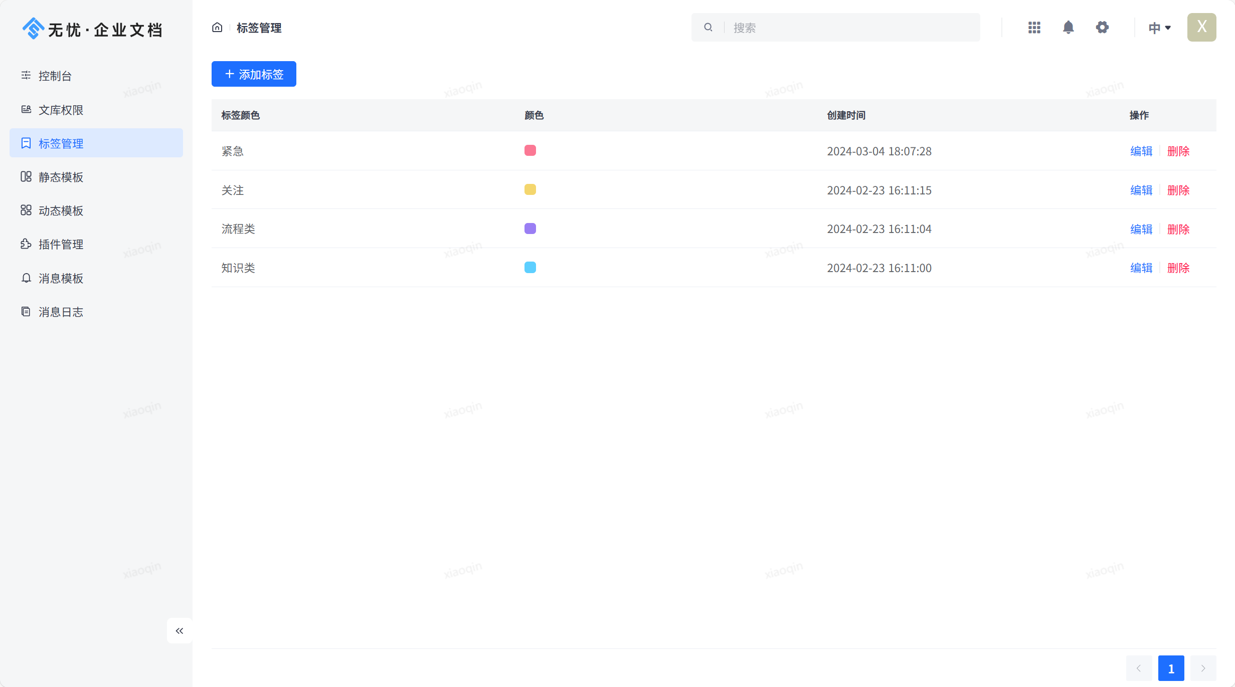The width and height of the screenshot is (1235, 687).
Task: Click the 插件管理 sidebar icon
Action: (26, 244)
